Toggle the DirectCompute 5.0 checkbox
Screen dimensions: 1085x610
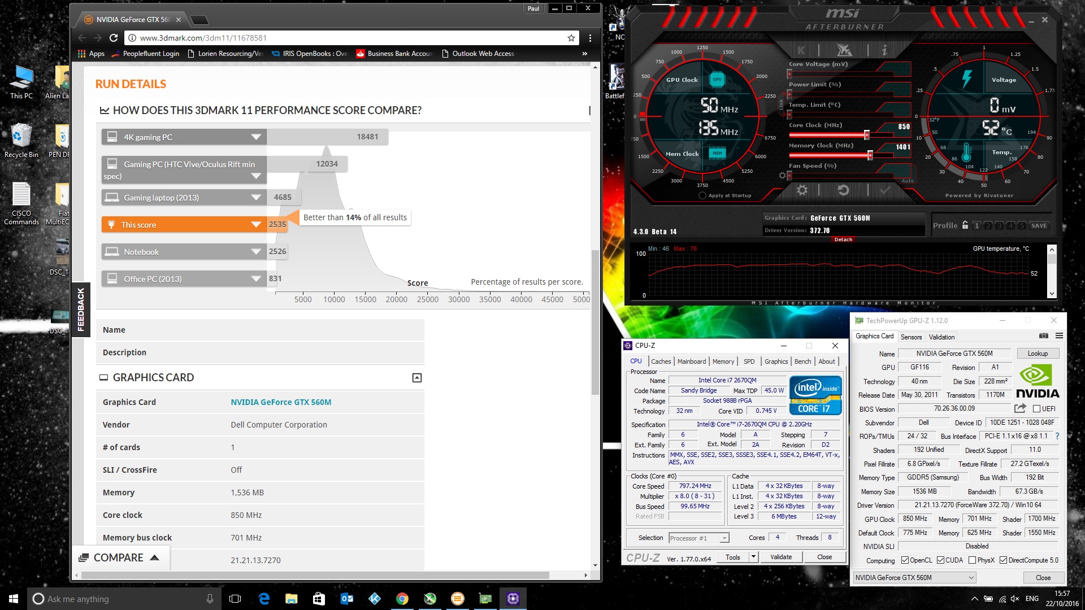[1003, 560]
